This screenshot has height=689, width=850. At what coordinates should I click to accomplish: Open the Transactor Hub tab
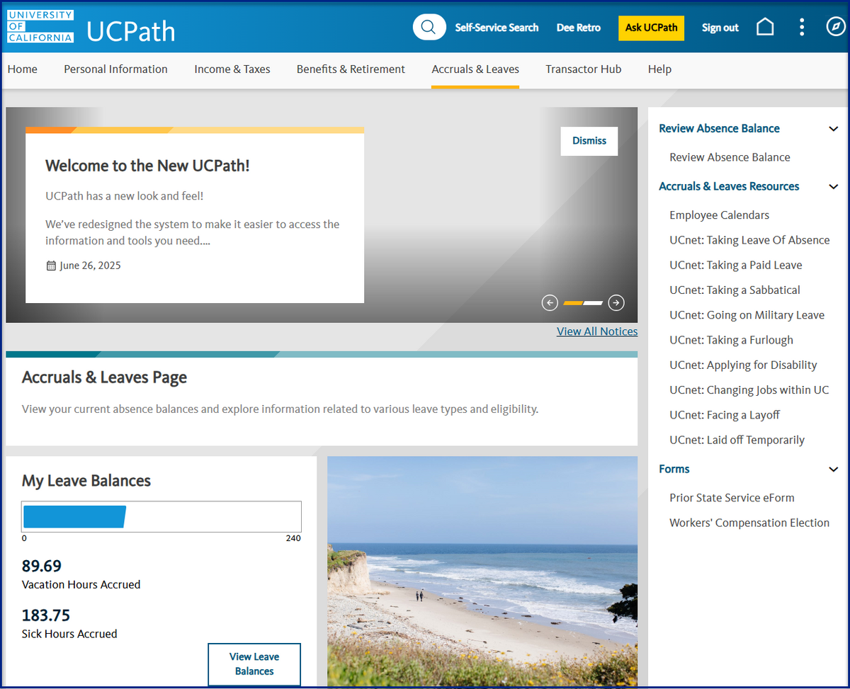coord(583,69)
